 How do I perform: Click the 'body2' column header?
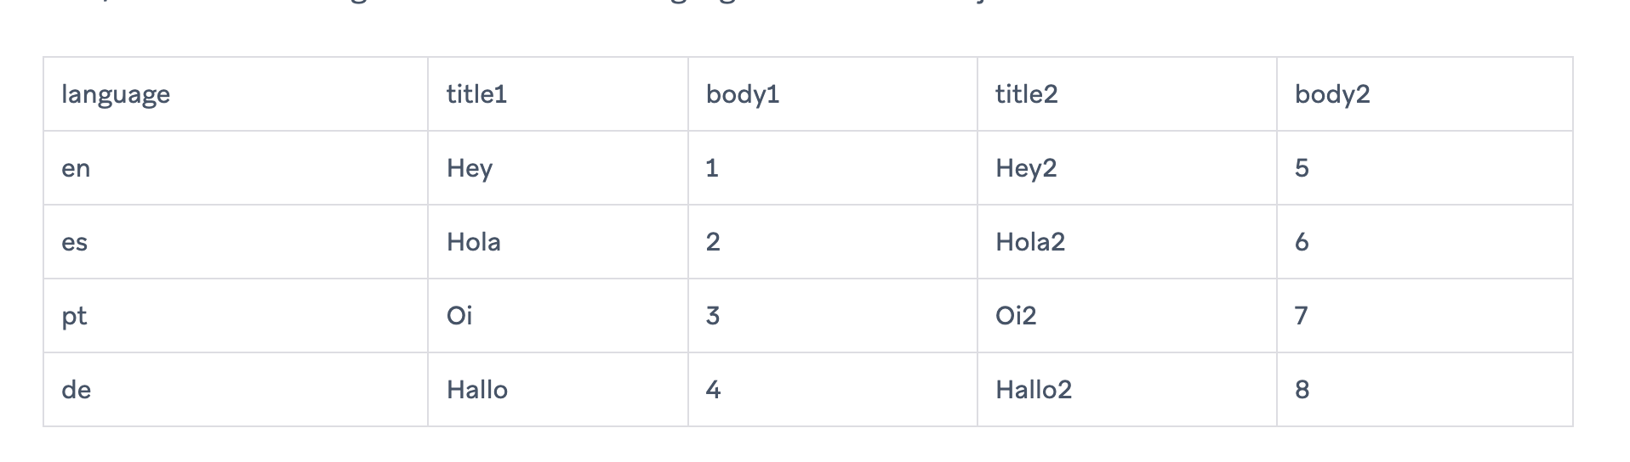tap(1331, 94)
